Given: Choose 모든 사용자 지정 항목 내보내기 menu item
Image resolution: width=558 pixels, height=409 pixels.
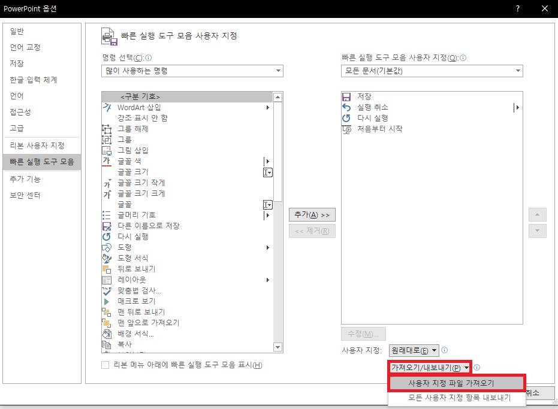Looking at the screenshot, I should click(457, 398).
